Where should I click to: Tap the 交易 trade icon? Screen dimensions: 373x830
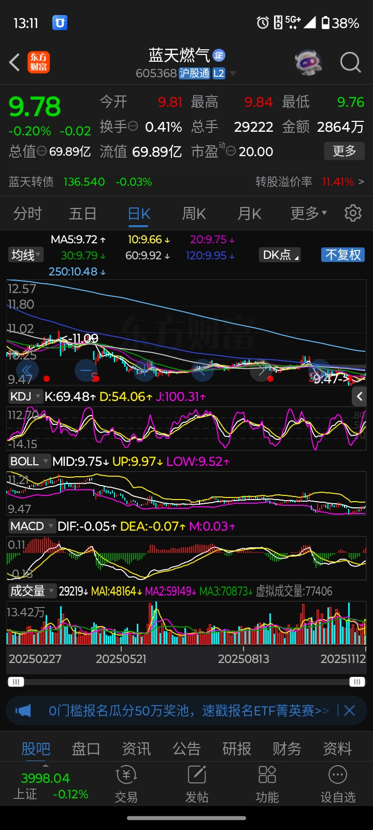pos(126,784)
